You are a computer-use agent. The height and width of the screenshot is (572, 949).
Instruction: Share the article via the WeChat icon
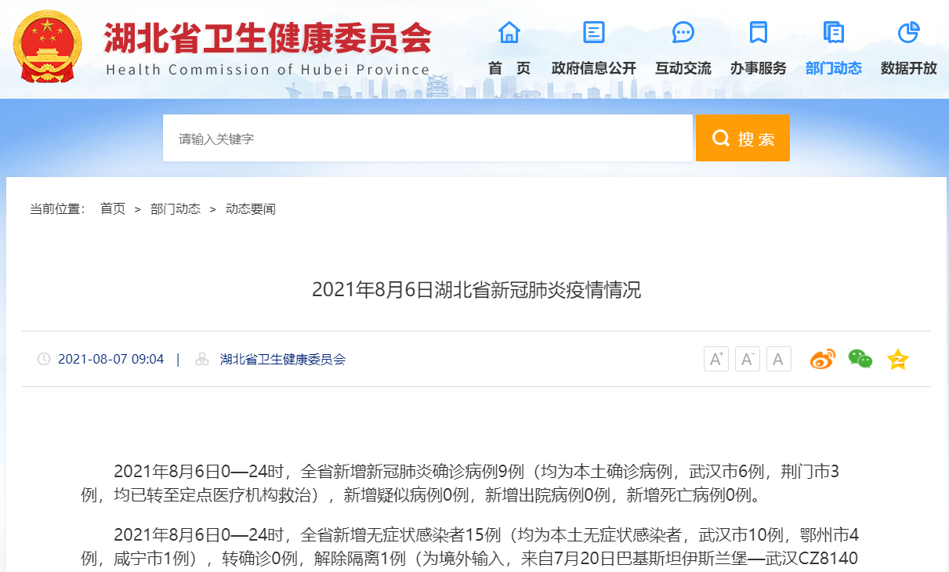coord(860,359)
